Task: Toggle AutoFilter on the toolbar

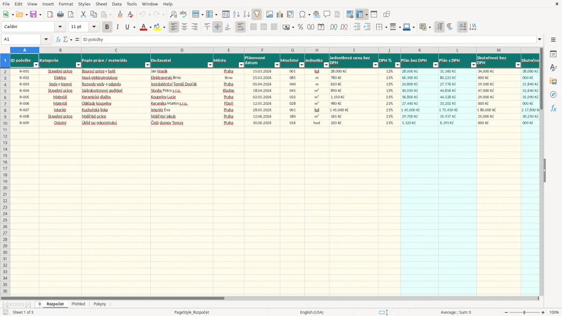Action: tap(257, 15)
